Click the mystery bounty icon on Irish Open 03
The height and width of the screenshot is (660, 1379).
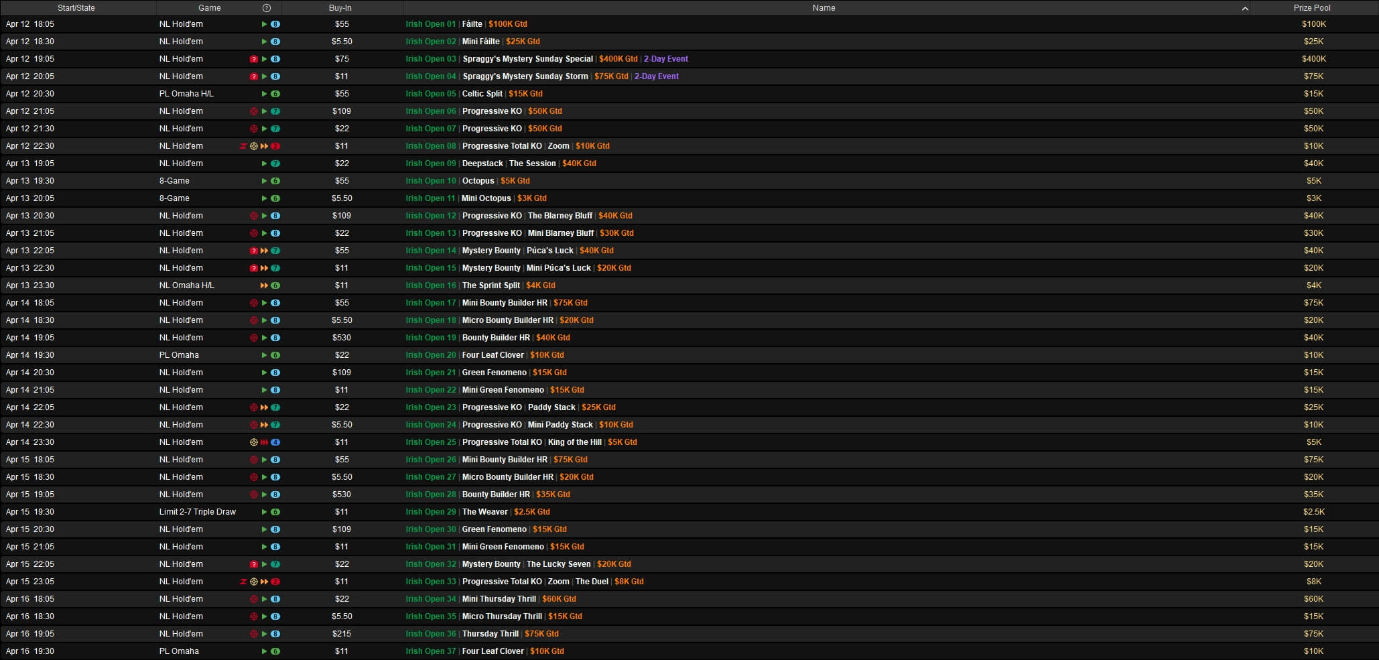pyautogui.click(x=254, y=59)
